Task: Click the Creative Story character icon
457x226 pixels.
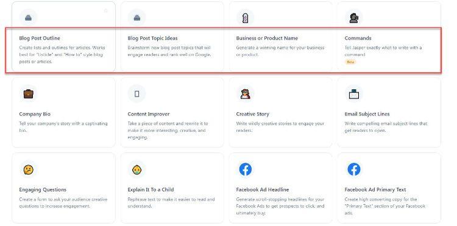Action: 246,94
